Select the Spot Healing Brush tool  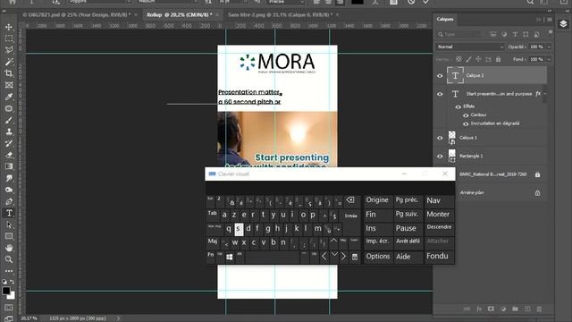tap(9, 108)
